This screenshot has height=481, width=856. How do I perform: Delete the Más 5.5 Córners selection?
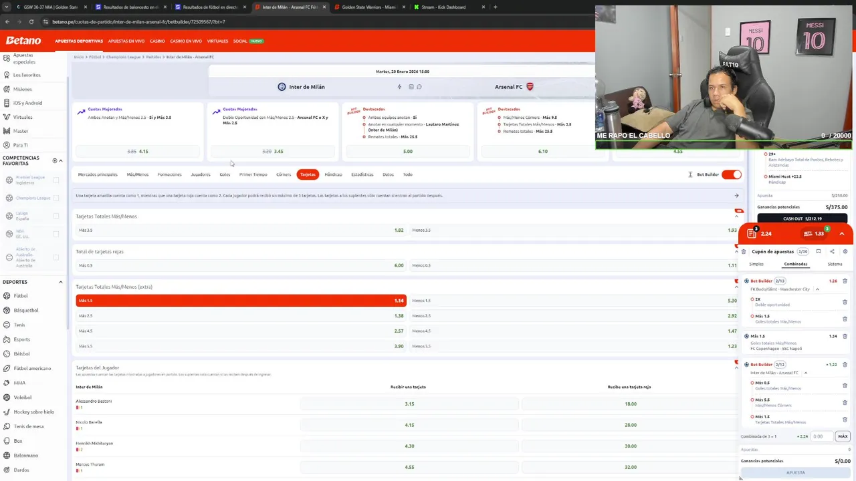(845, 402)
